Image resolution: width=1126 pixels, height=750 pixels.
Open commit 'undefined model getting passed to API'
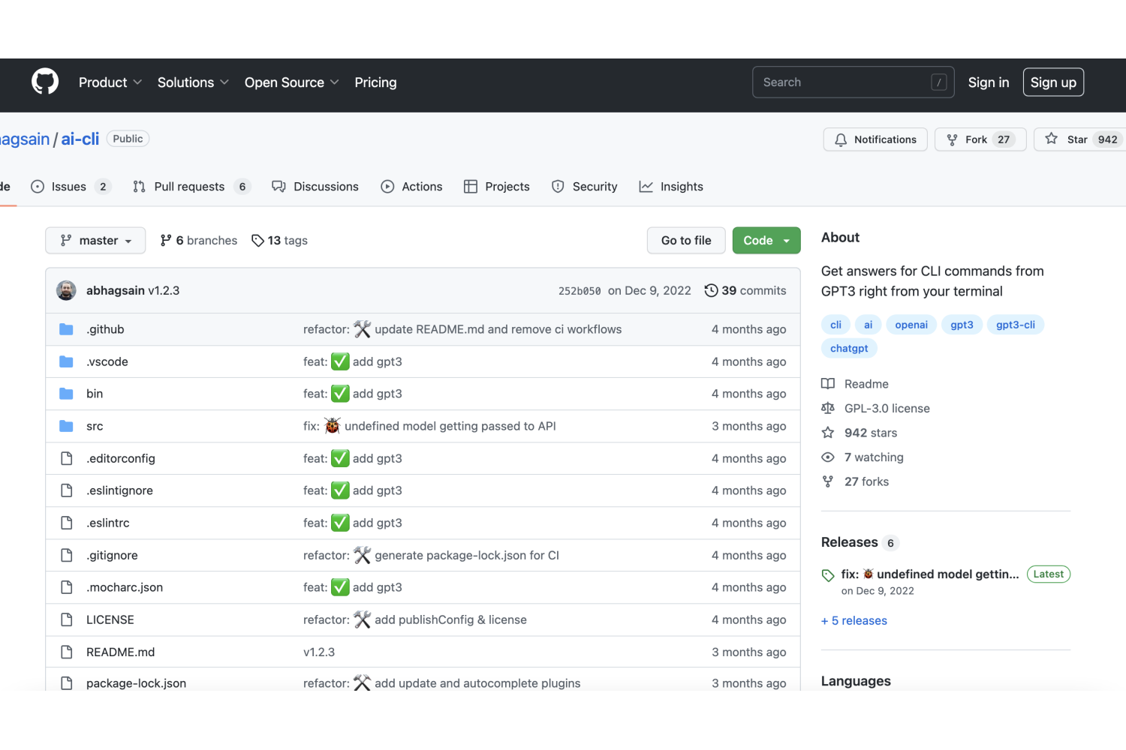450,426
